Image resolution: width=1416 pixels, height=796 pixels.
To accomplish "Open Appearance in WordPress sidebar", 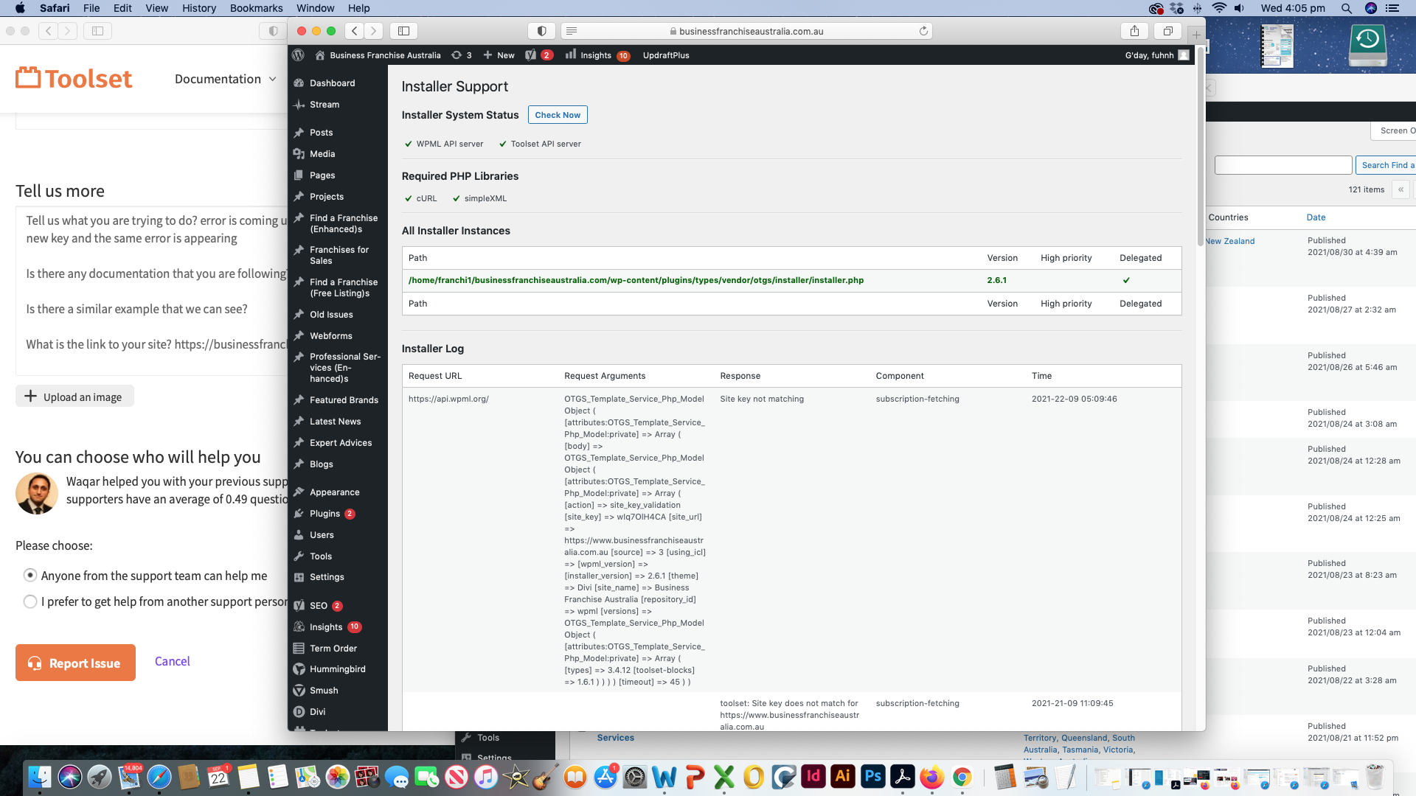I will coord(335,492).
